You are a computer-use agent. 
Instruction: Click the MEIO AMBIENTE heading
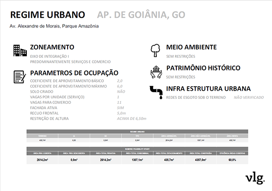click(191, 47)
